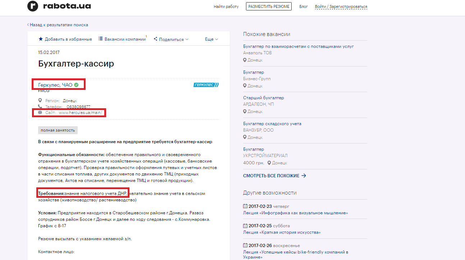
Task: Click the globe icon beside Сайт
Action: pyautogui.click(x=40, y=113)
